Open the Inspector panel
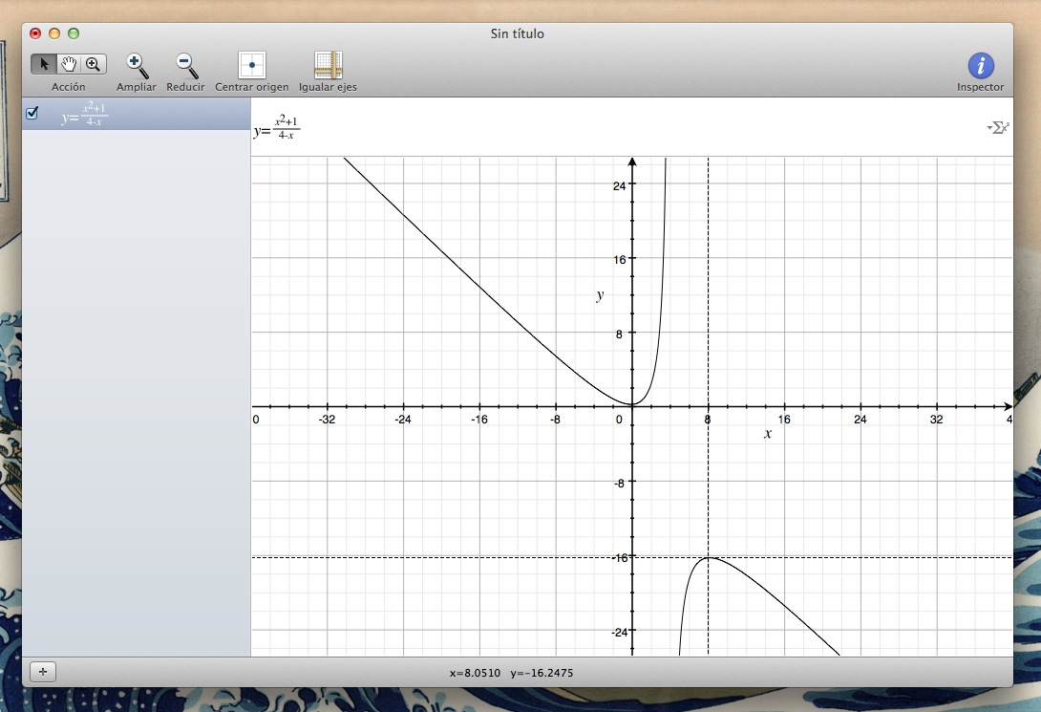Viewport: 1041px width, 712px height. coord(980,63)
